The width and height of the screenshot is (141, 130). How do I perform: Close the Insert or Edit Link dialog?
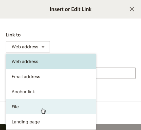pyautogui.click(x=132, y=9)
